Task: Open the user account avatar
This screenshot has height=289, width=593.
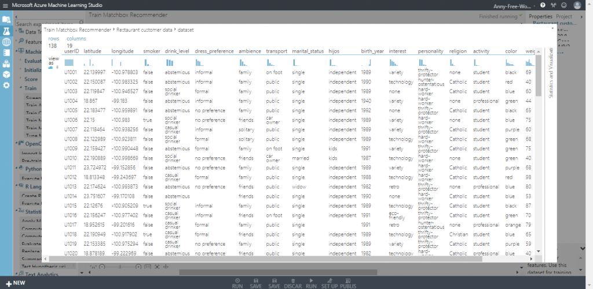Action: point(577,5)
